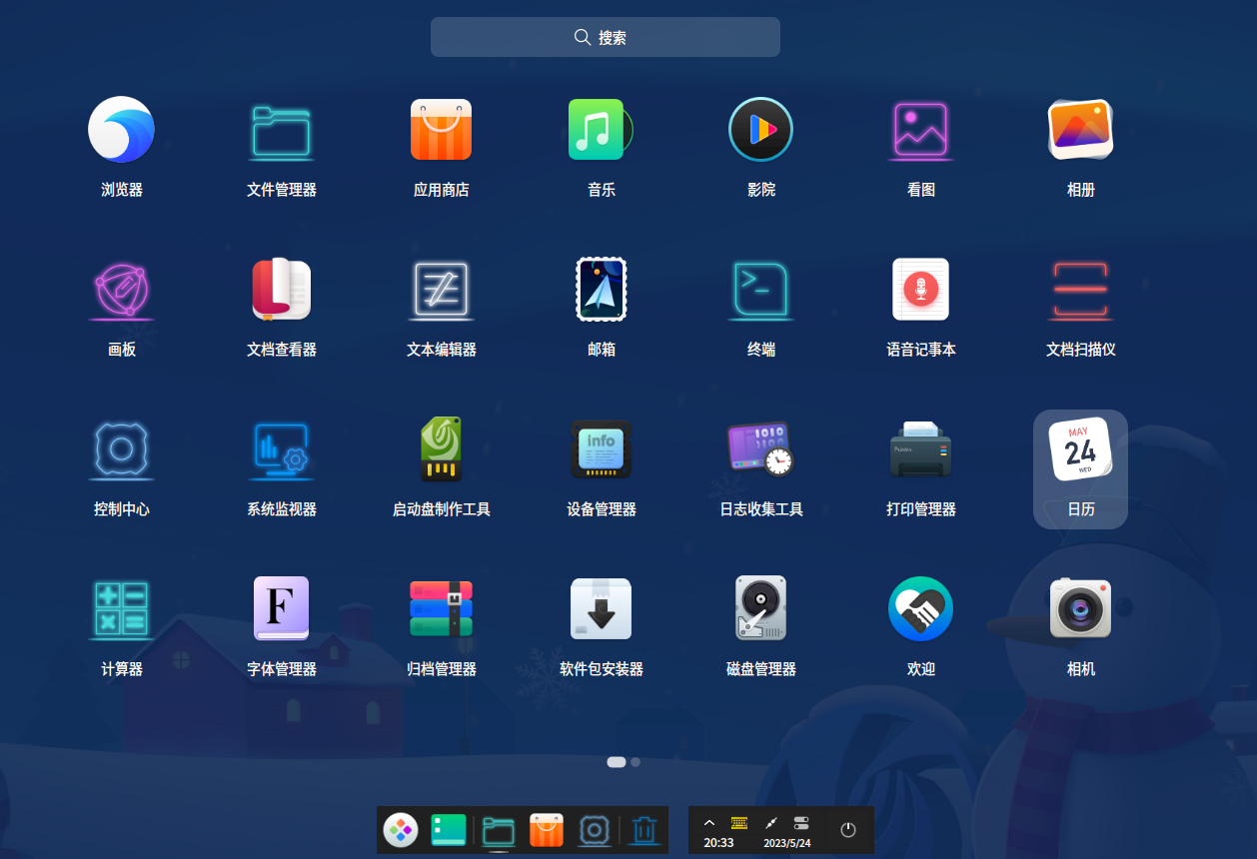Screen dimensions: 1257x859
Task: Open the file manager from the dock
Action: pos(499,830)
